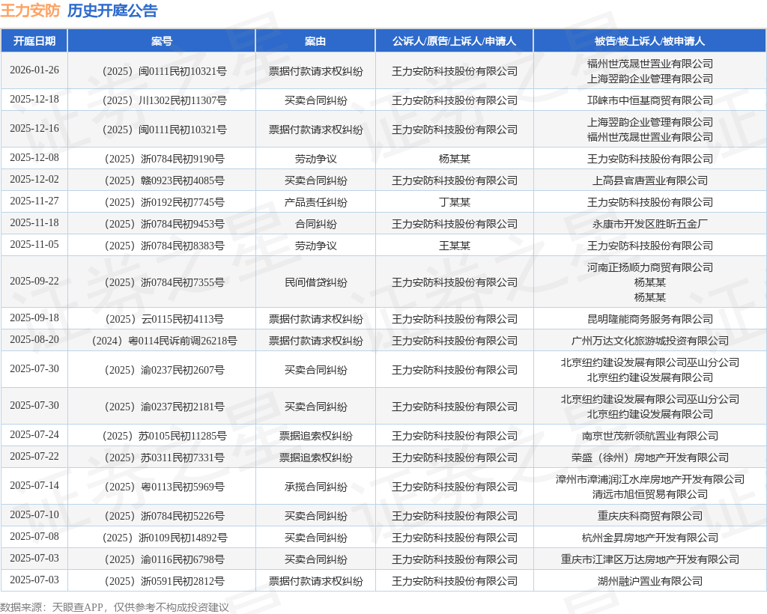The width and height of the screenshot is (767, 614).
Task: Click defendant 永康市开发区胜昕五金厂
Action: click(x=650, y=224)
